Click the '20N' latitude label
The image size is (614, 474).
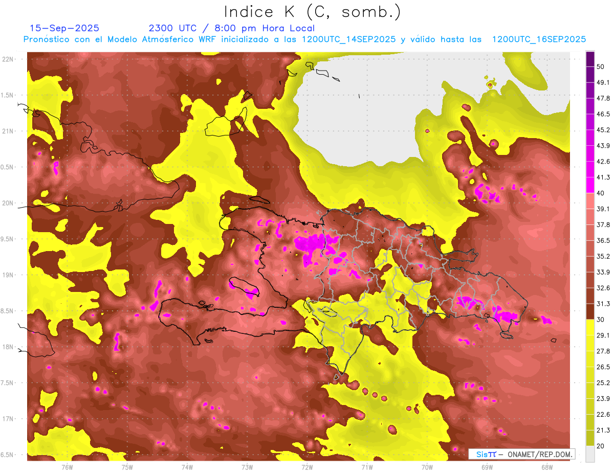(x=8, y=204)
